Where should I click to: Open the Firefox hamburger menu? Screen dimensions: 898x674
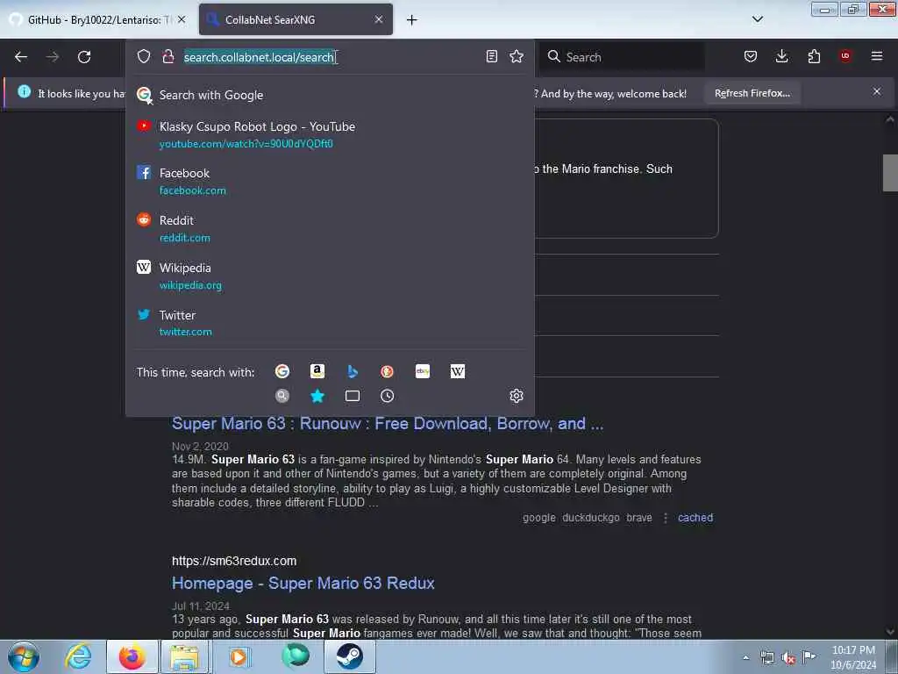tap(877, 56)
